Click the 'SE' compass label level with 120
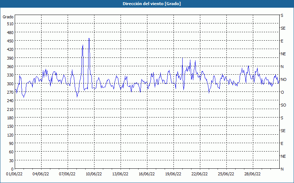The height and width of the screenshot is (183, 294). 283,131
